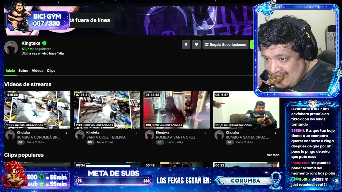Click avatar beside the 05:16:57 video title
The image size is (342, 192).
[219, 135]
